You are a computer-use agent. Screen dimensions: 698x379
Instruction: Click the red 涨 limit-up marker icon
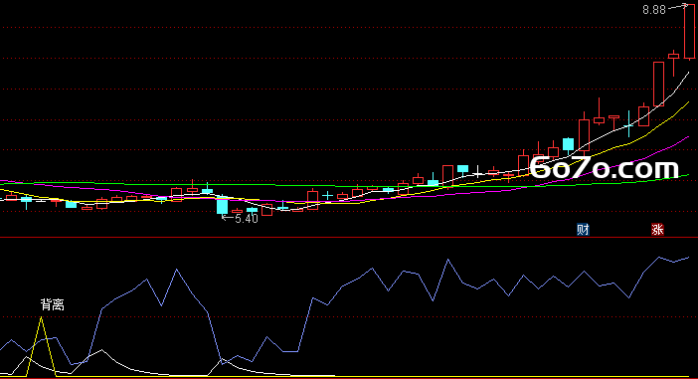coord(657,230)
